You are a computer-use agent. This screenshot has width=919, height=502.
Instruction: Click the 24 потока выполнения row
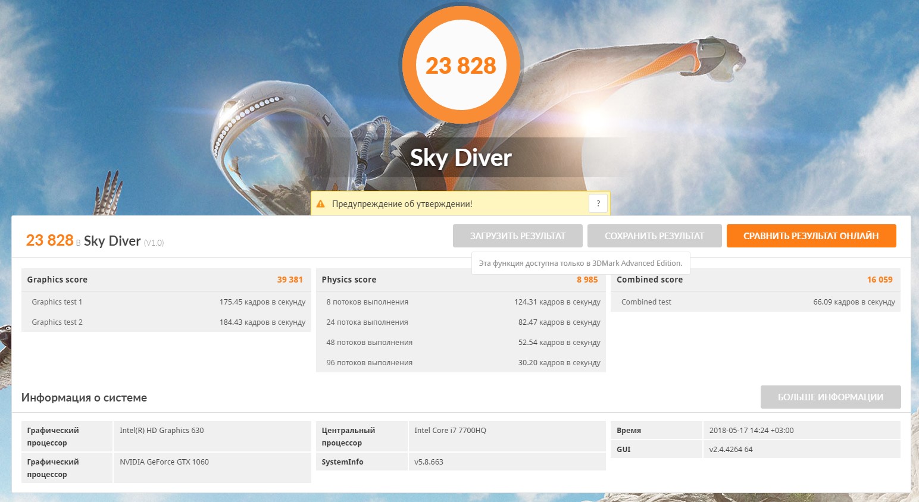(x=461, y=322)
